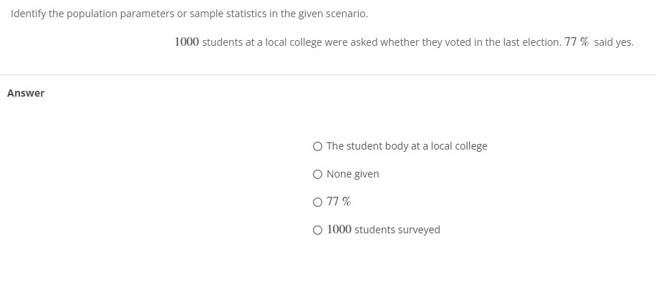This screenshot has width=656, height=287.
Task: Click the "population parameters" phrase in instruction
Action: (x=120, y=14)
